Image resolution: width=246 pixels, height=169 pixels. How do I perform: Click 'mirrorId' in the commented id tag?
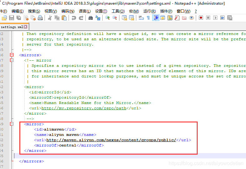click(49, 92)
